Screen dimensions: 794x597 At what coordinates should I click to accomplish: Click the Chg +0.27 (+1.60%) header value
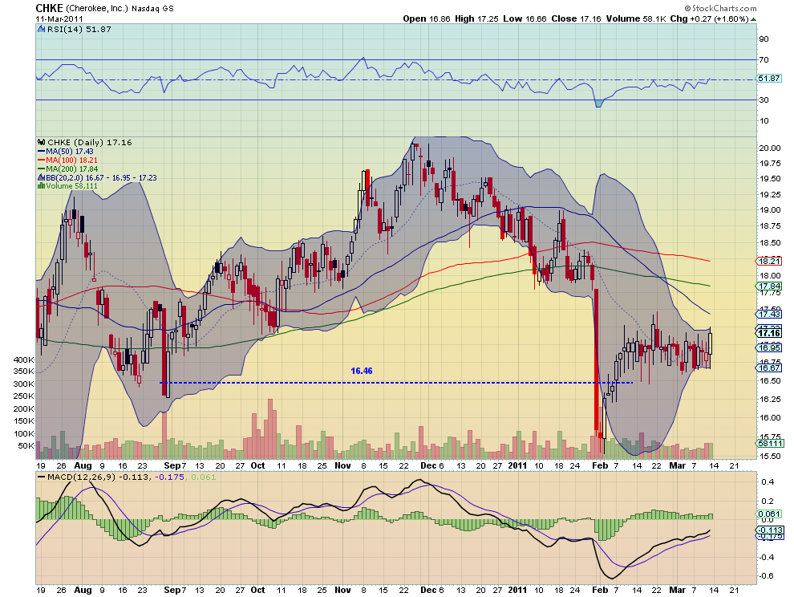(709, 18)
